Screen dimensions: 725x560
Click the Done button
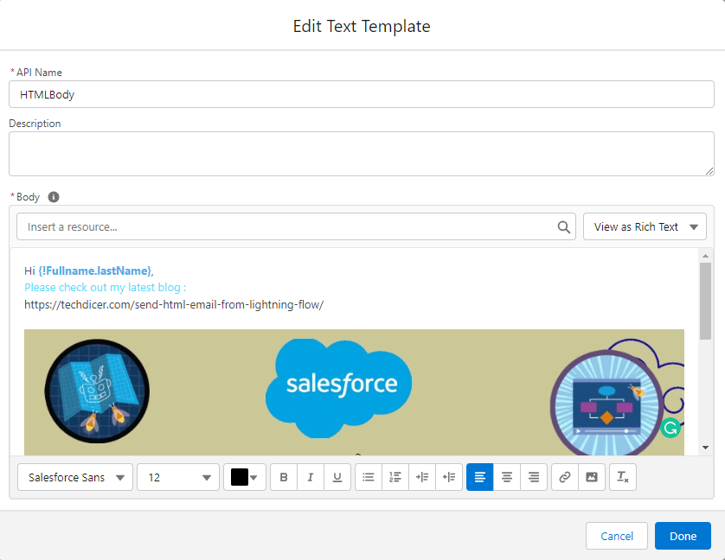[683, 536]
